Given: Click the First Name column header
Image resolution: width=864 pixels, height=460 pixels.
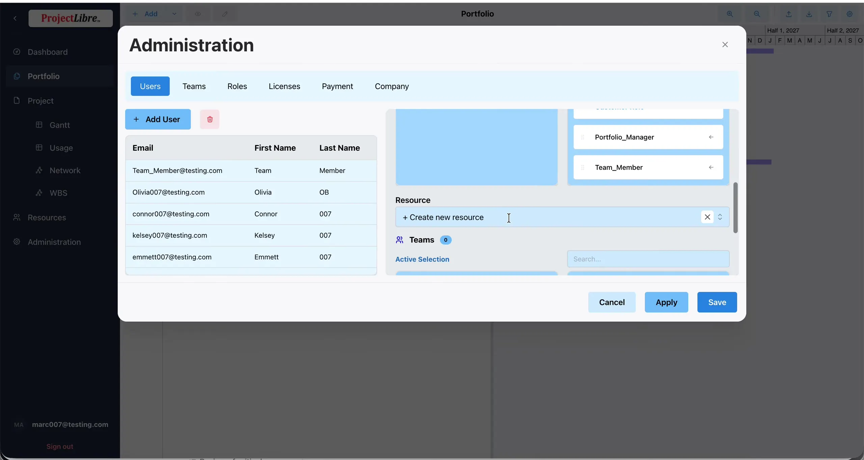Looking at the screenshot, I should (x=275, y=148).
